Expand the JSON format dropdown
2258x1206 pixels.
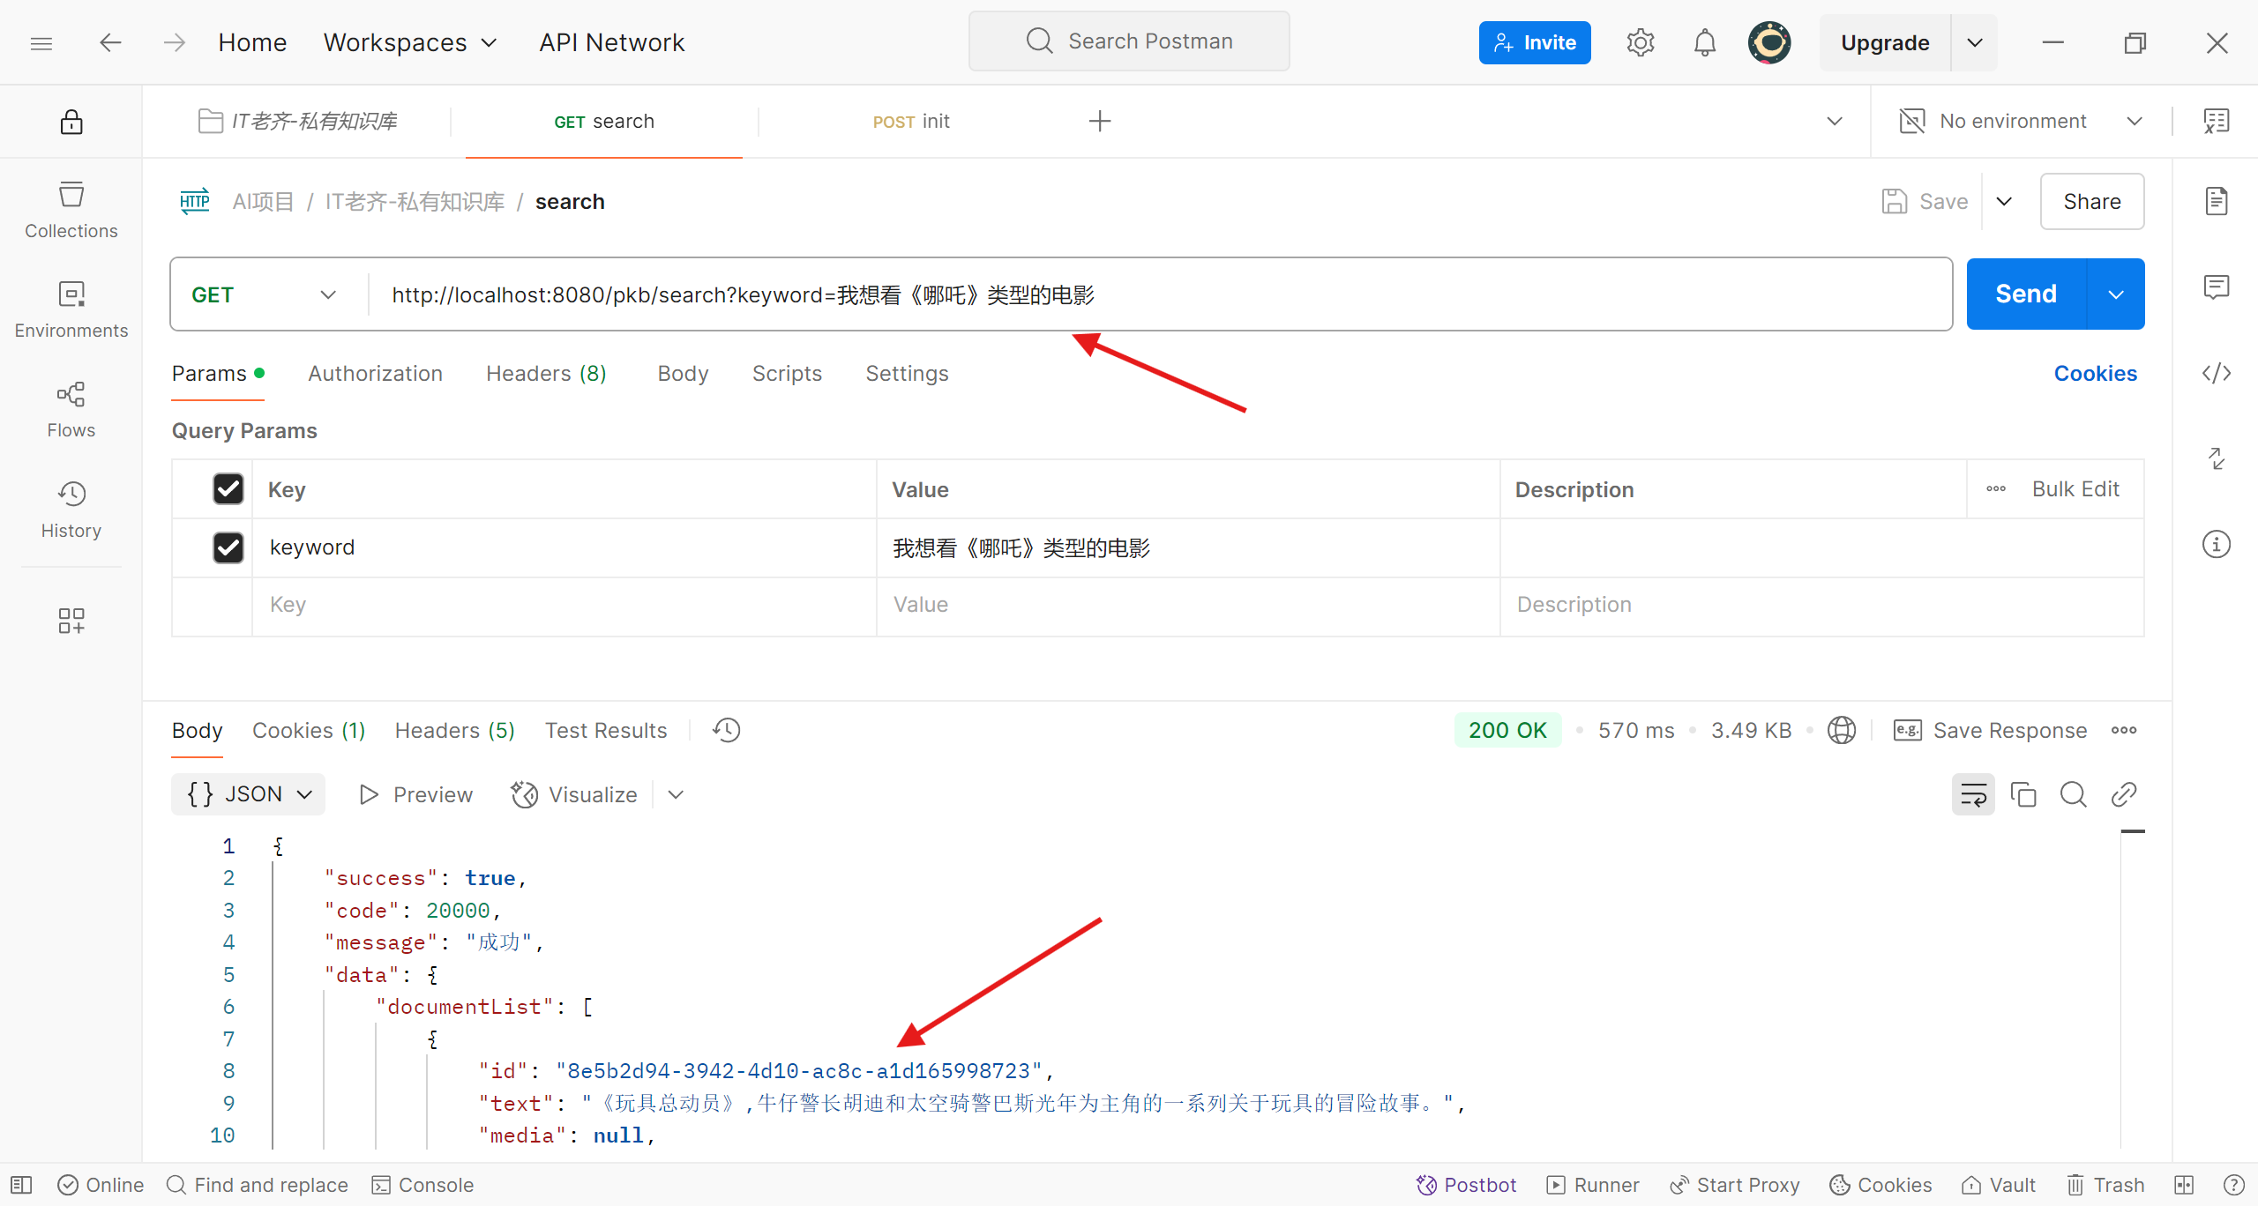(x=249, y=794)
